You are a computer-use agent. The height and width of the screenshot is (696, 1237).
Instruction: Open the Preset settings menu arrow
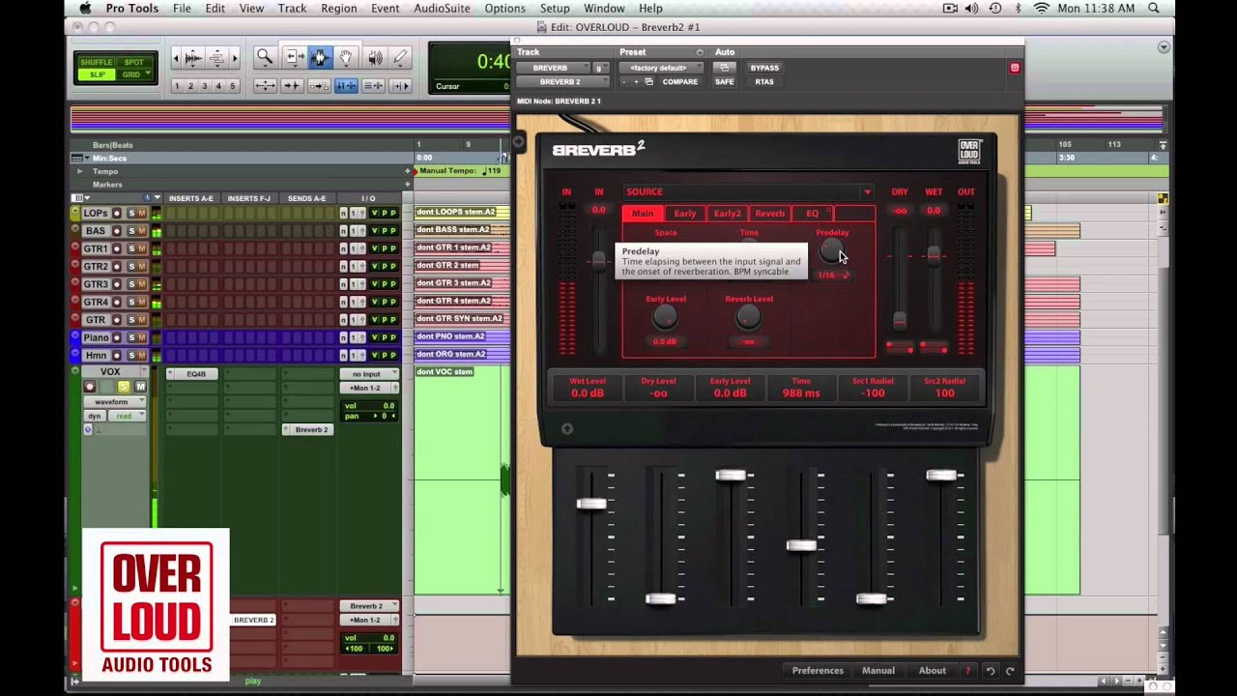click(700, 52)
